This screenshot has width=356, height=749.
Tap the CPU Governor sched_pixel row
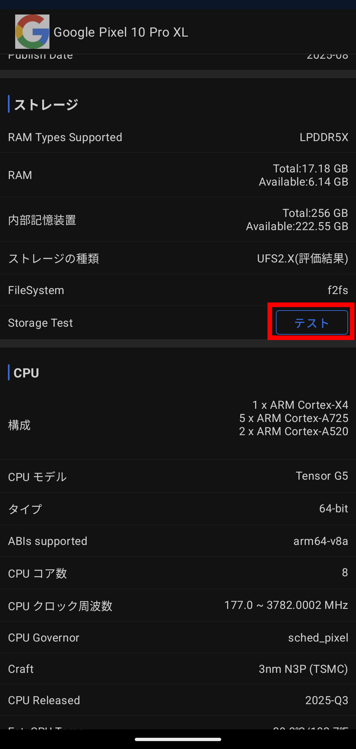pyautogui.click(x=178, y=638)
